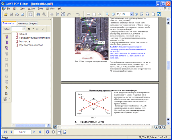Click the Redo arrow icon

click(x=78, y=14)
